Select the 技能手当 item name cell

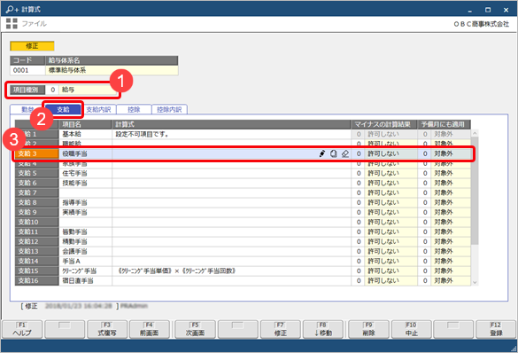coord(85,183)
